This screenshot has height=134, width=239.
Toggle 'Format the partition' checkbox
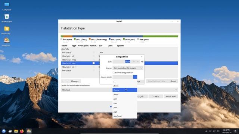point(114,73)
